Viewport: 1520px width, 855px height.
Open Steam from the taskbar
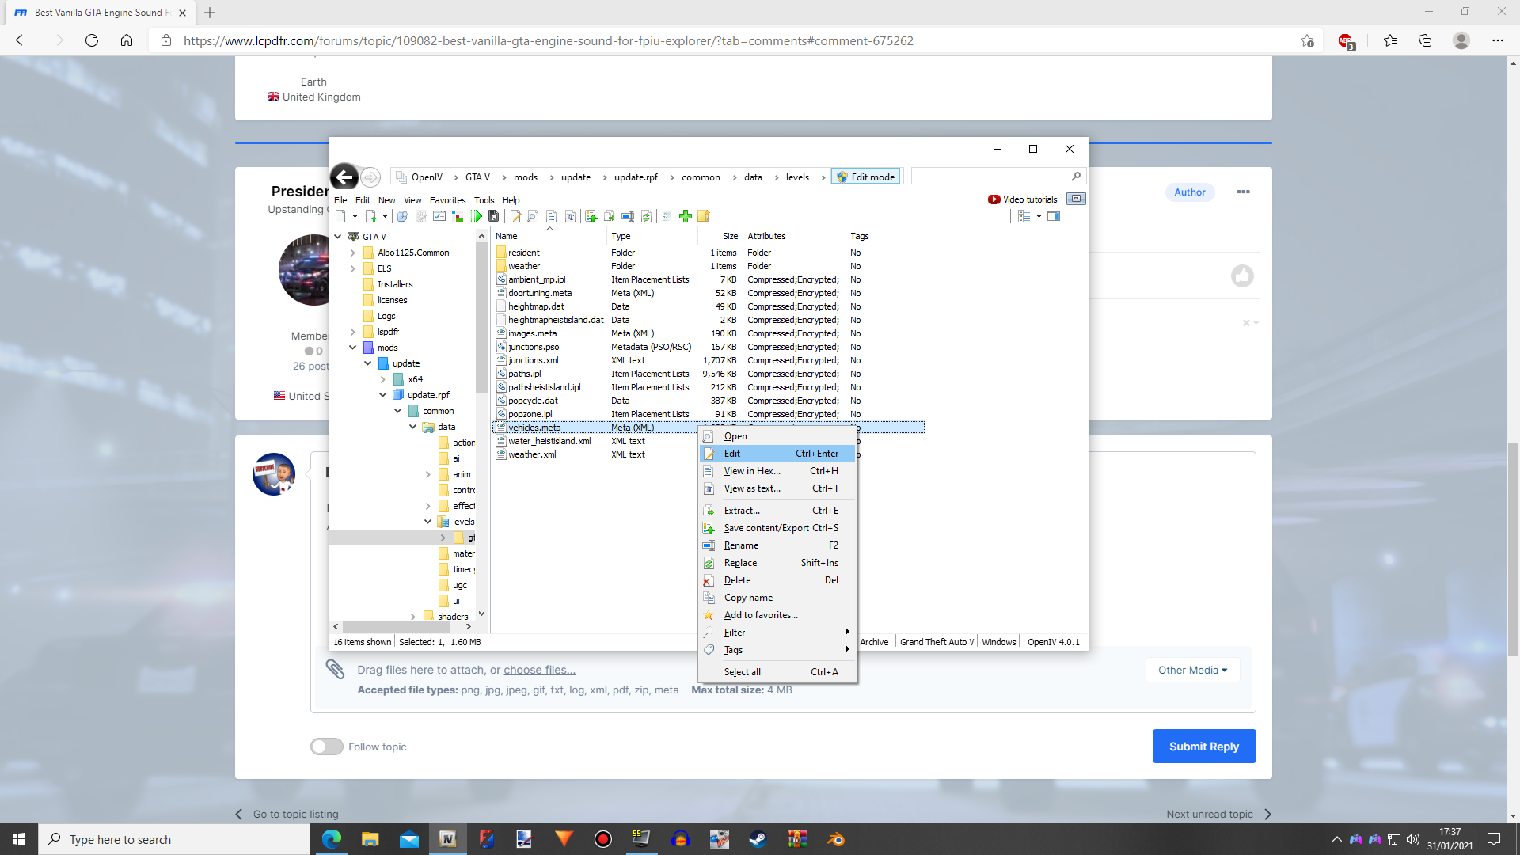pyautogui.click(x=758, y=839)
